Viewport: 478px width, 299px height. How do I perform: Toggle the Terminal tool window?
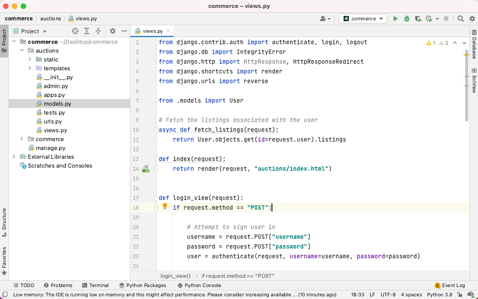coord(95,285)
